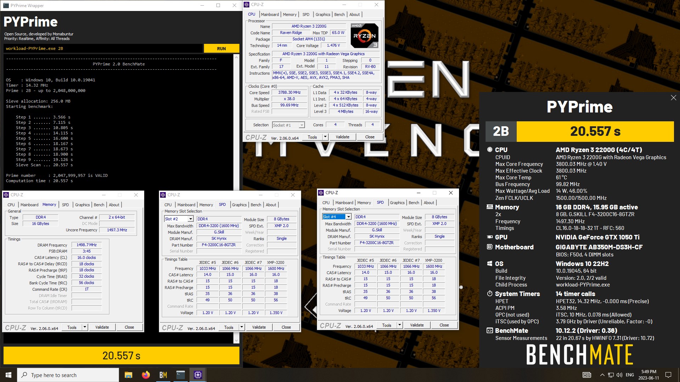The image size is (680, 382).
Task: Click the Memory icon in BenchMate panel
Action: [490, 207]
